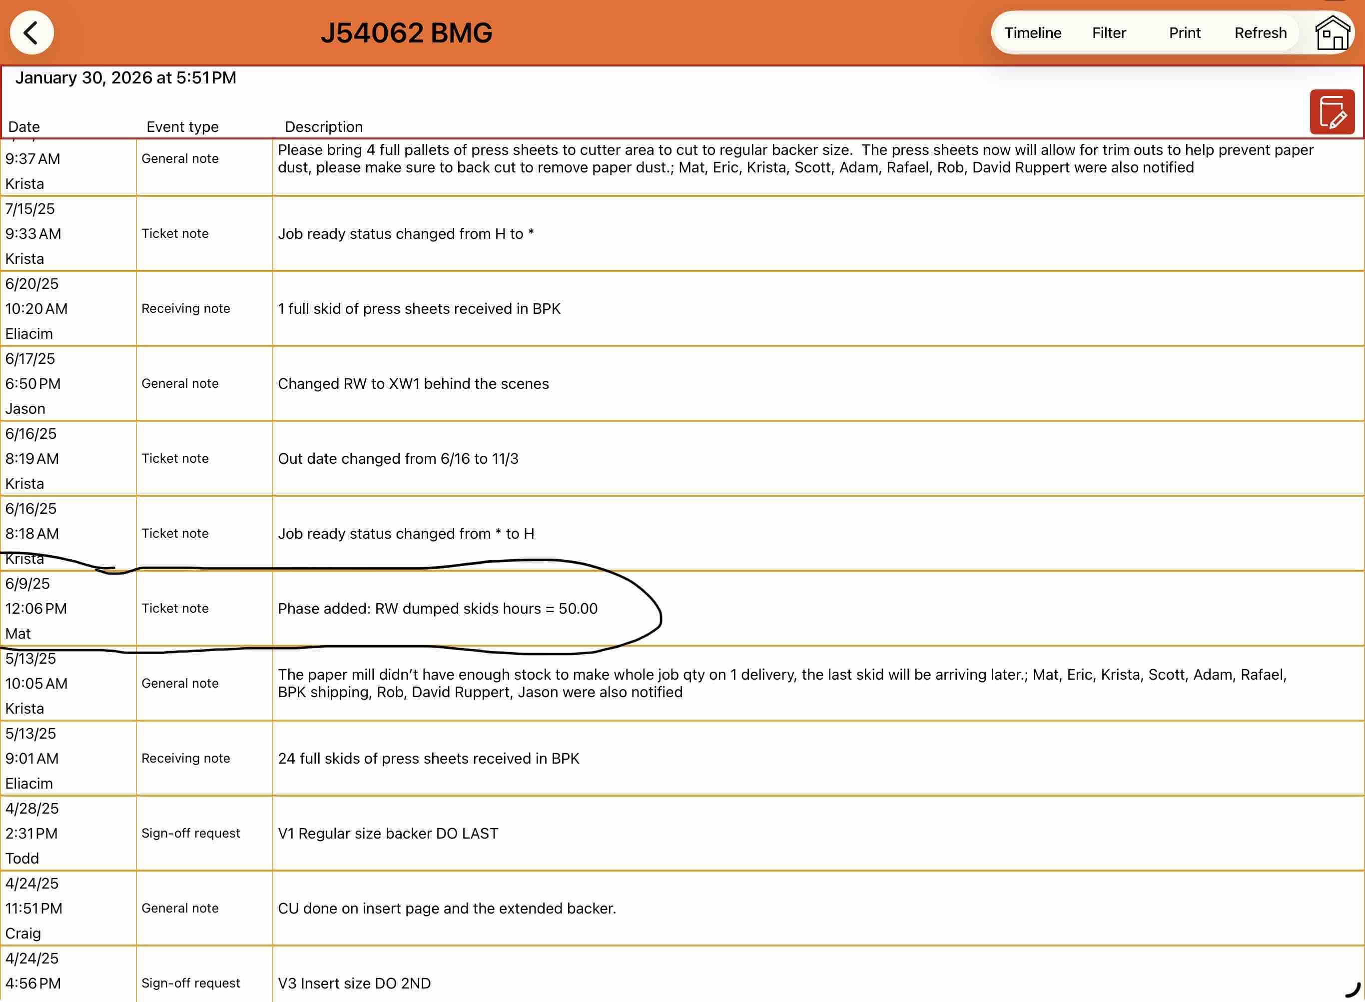Select the V3 Insert size sign-off request
Screen dimensions: 1365x1002
(x=354, y=983)
